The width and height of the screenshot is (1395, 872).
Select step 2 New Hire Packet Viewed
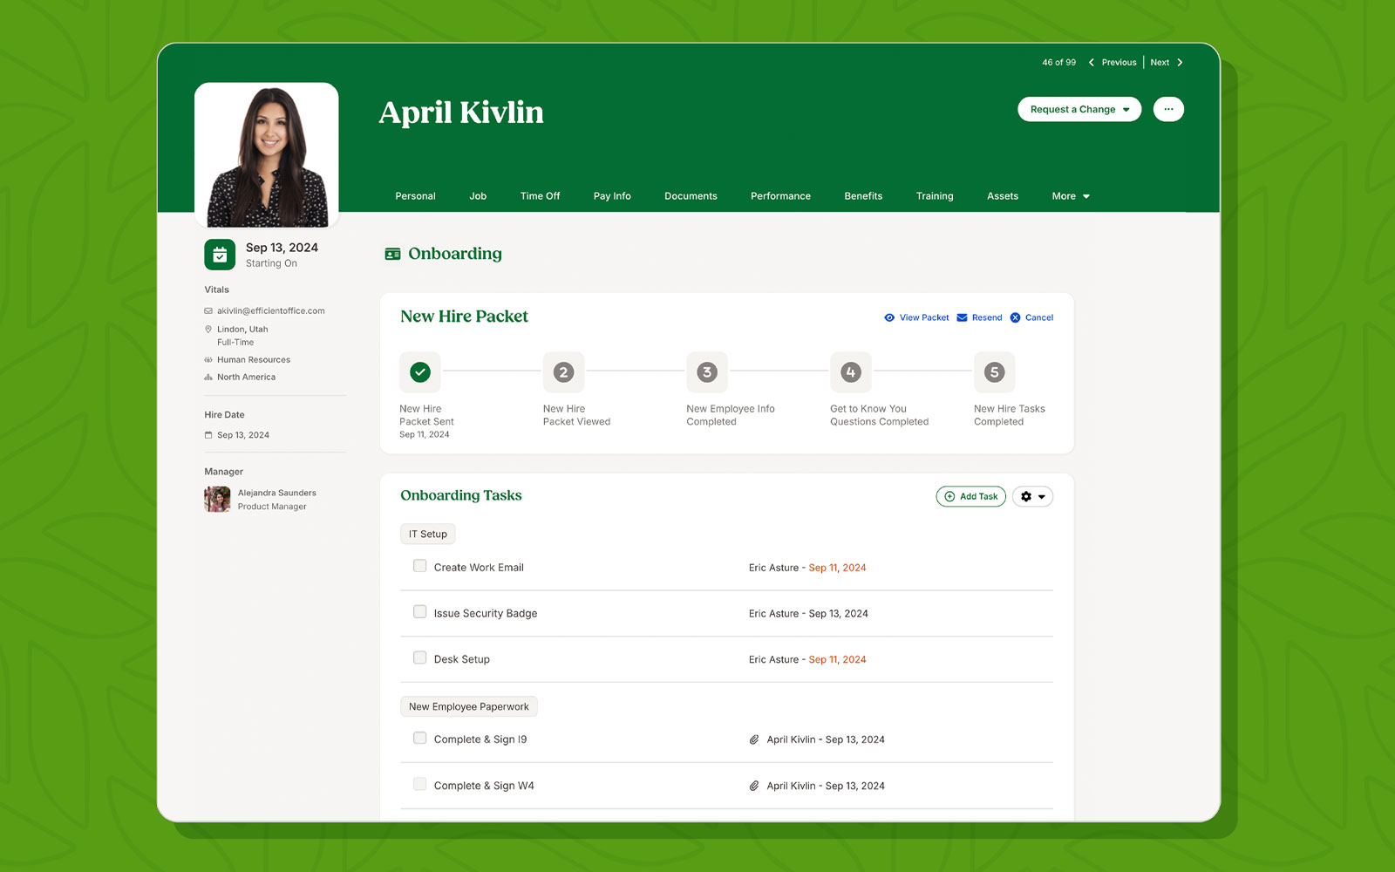pyautogui.click(x=563, y=372)
